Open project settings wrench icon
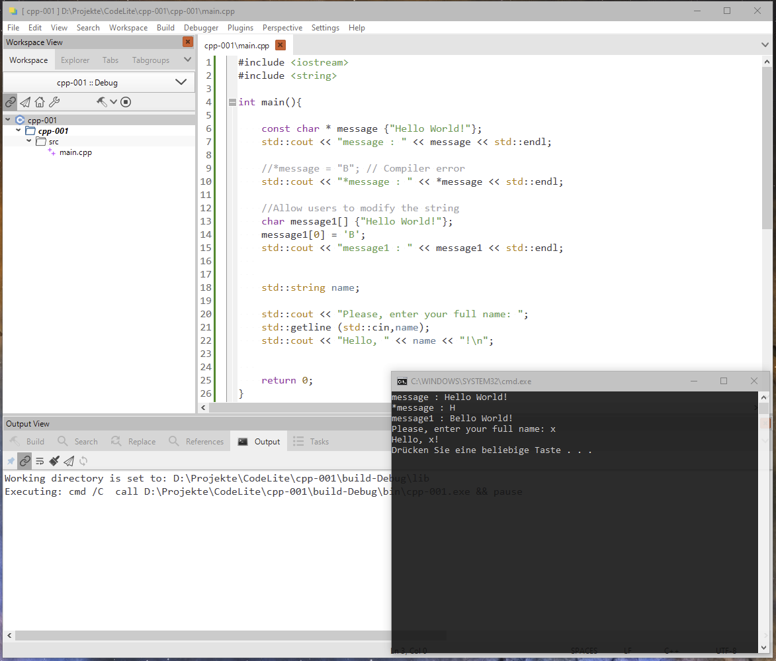The width and height of the screenshot is (776, 661). [54, 102]
